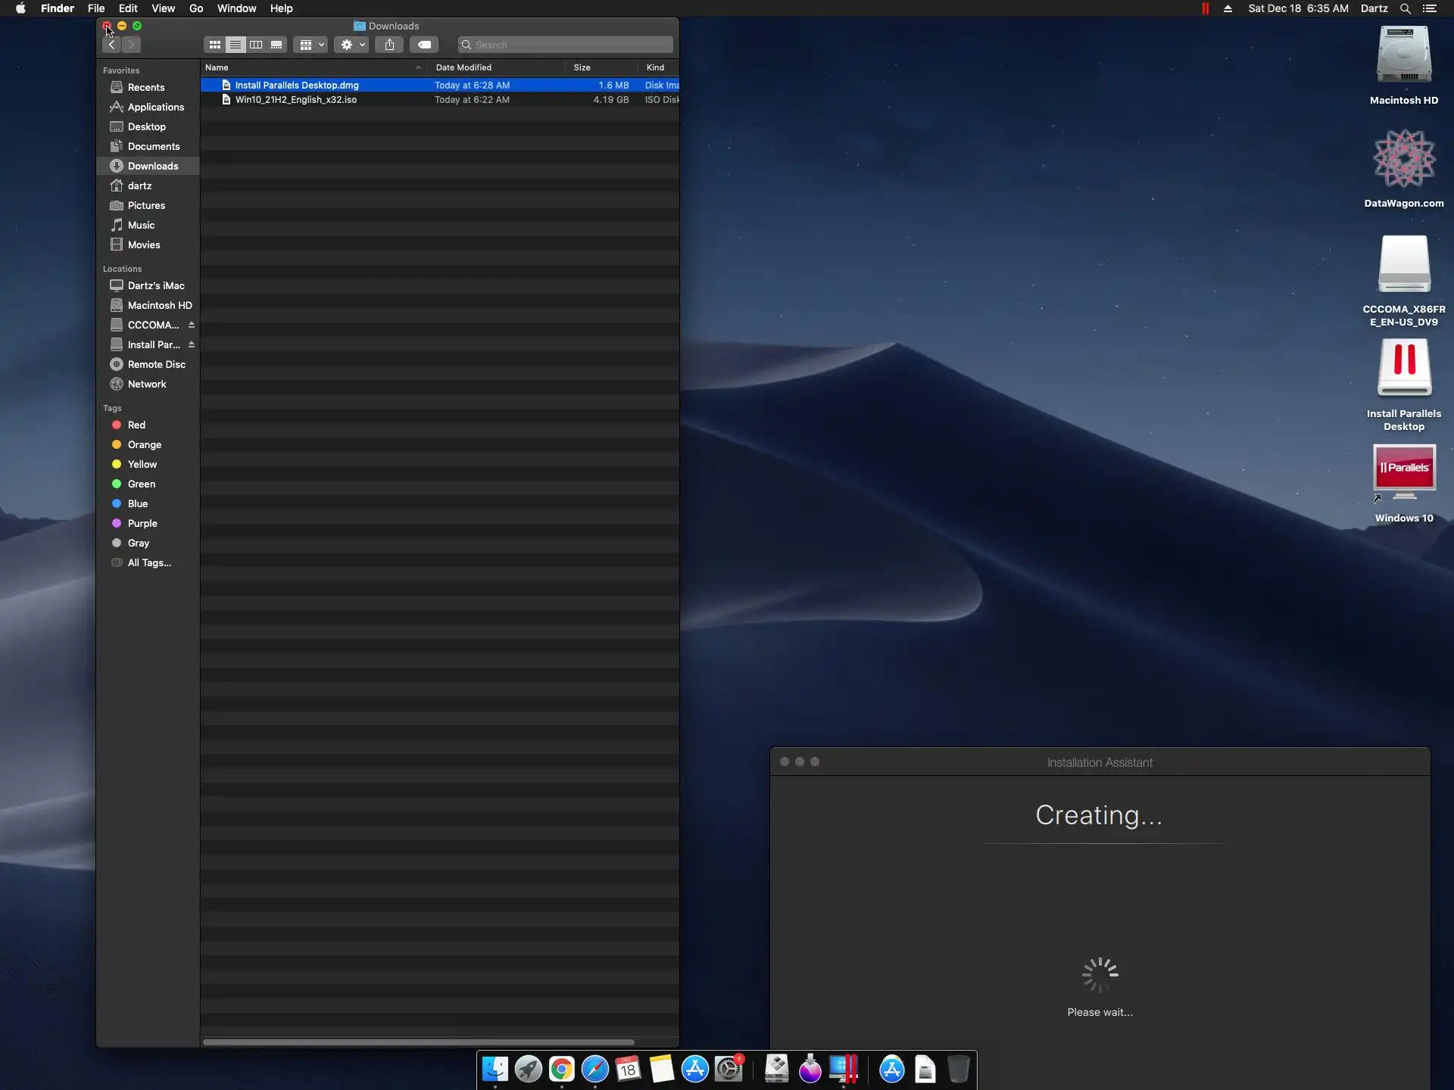1454x1090 pixels.
Task: Select Win10_21H2_English_x32.iso file
Action: pos(295,100)
